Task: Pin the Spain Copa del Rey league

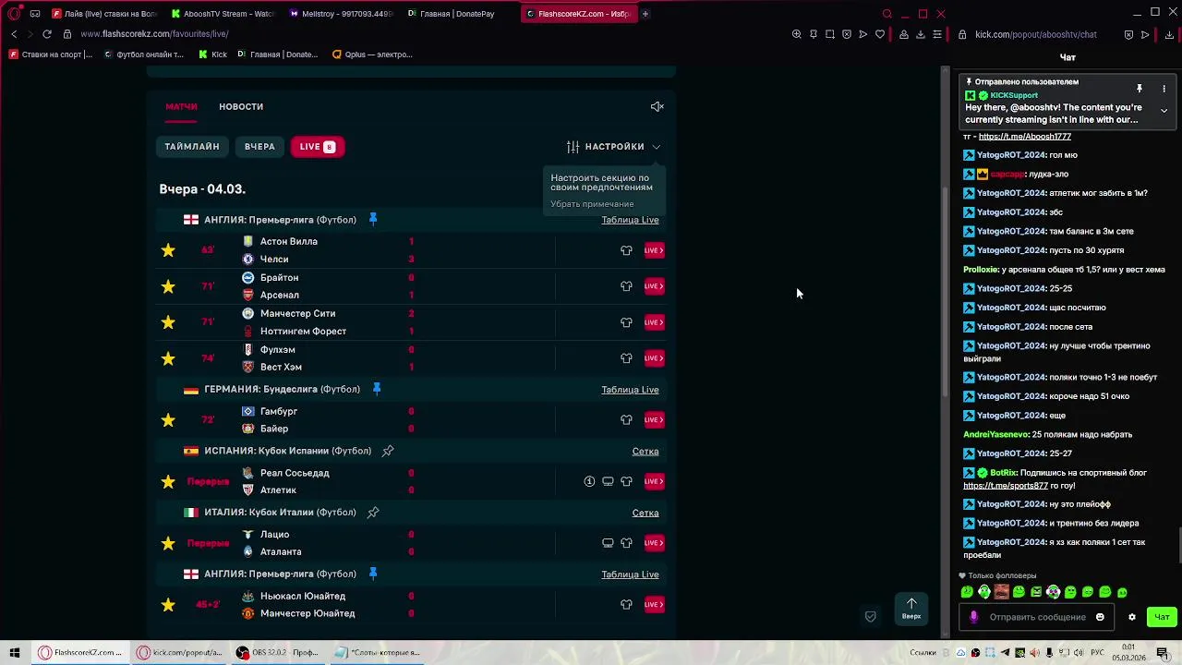Action: [388, 451]
